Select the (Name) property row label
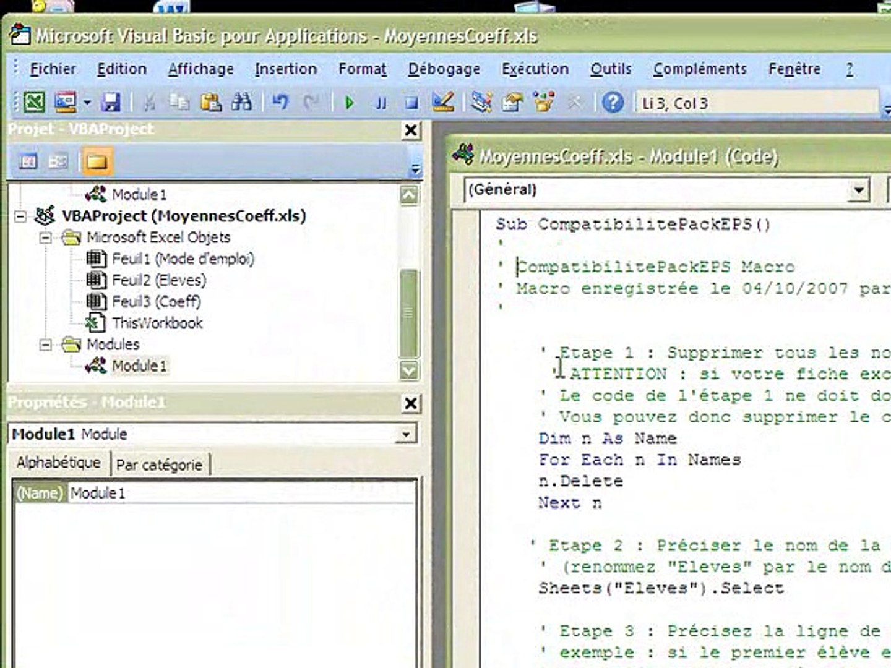The width and height of the screenshot is (891, 668). click(x=40, y=493)
